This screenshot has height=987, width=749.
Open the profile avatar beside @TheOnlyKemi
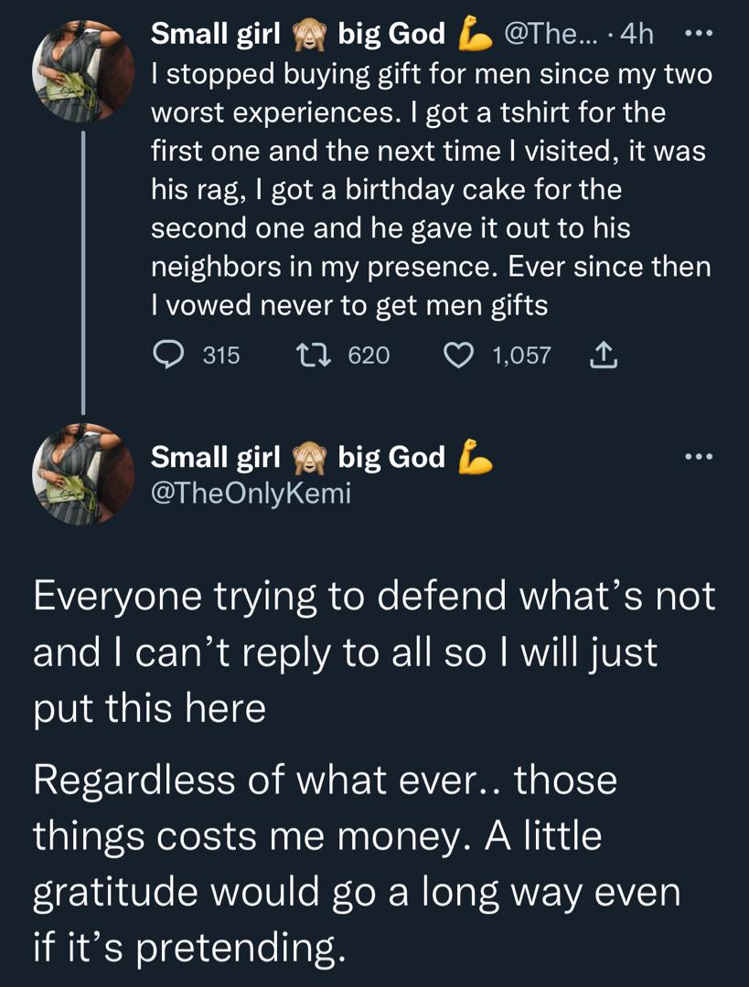tap(82, 474)
